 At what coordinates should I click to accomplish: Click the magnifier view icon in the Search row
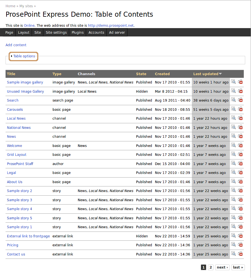point(234,100)
